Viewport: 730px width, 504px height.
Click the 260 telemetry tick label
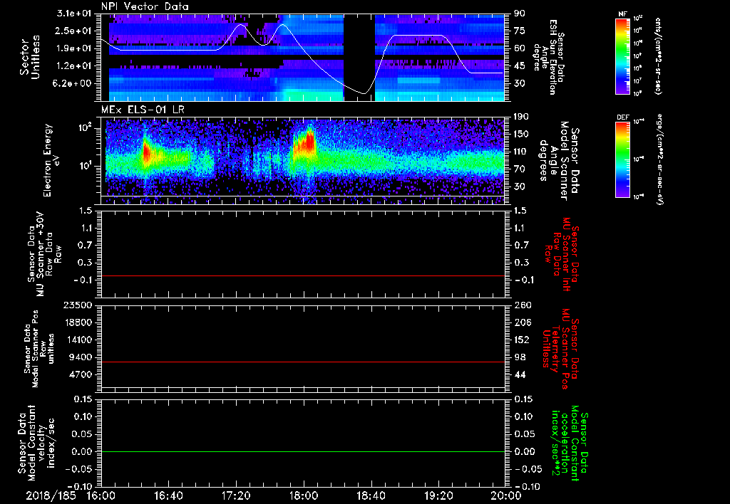coord(522,305)
